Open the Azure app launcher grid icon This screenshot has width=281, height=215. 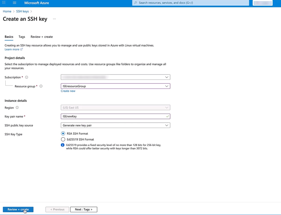pos(3,3)
